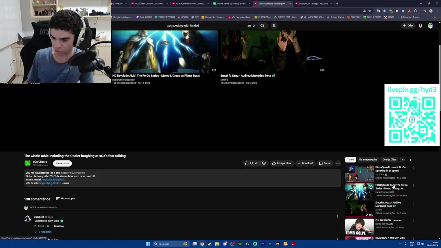The image size is (441, 248).
Task: Clear the YouTube search box with X
Action: pos(254,25)
